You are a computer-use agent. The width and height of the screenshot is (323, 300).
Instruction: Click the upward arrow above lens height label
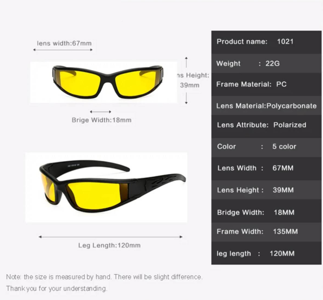click(186, 62)
